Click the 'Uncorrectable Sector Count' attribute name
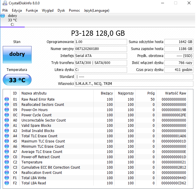This screenshot has height=189, width=196. 44,120
